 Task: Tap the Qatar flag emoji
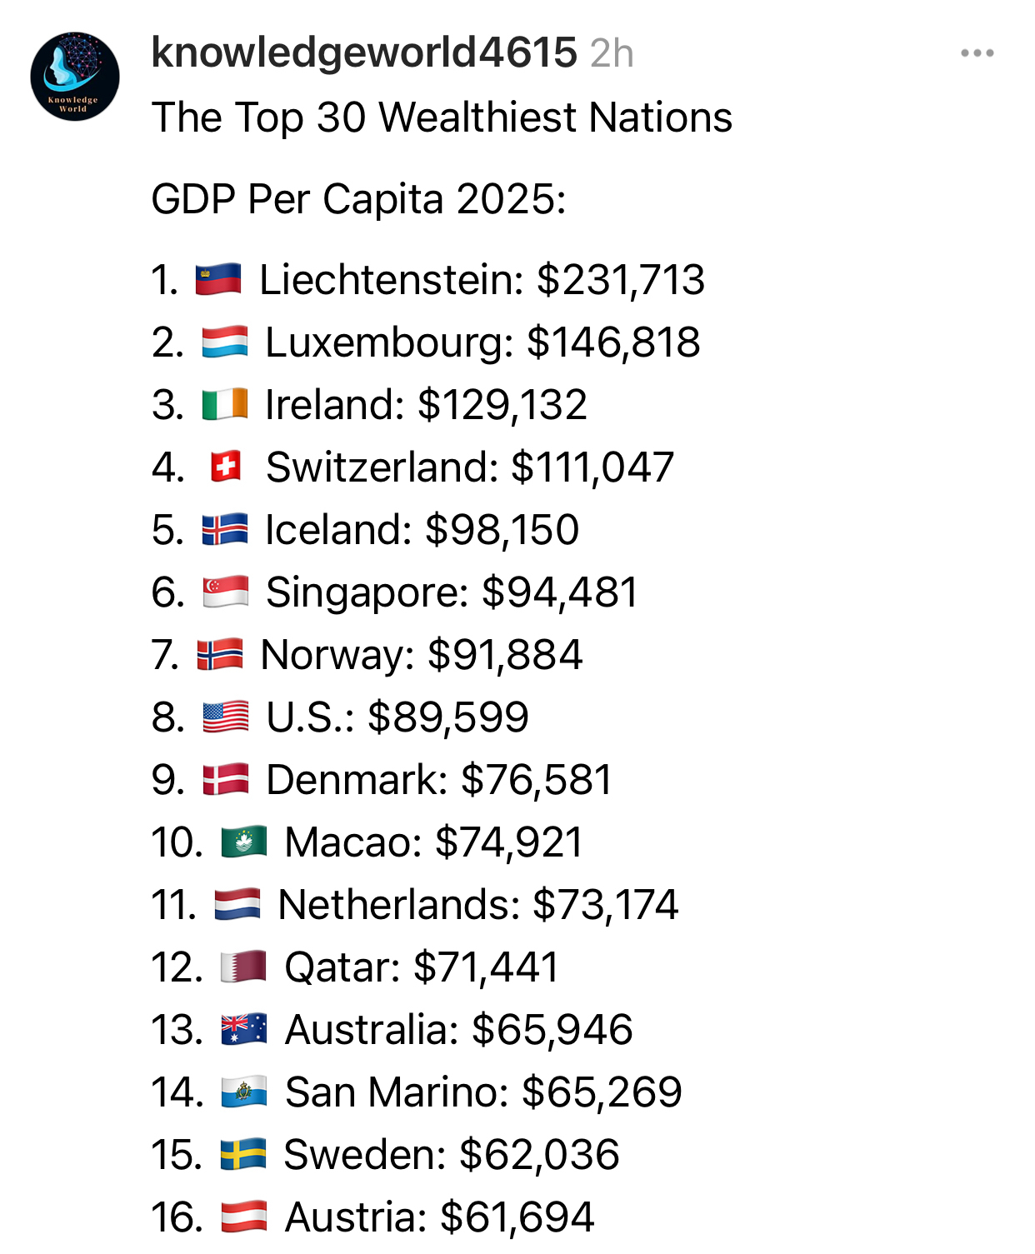click(x=243, y=967)
